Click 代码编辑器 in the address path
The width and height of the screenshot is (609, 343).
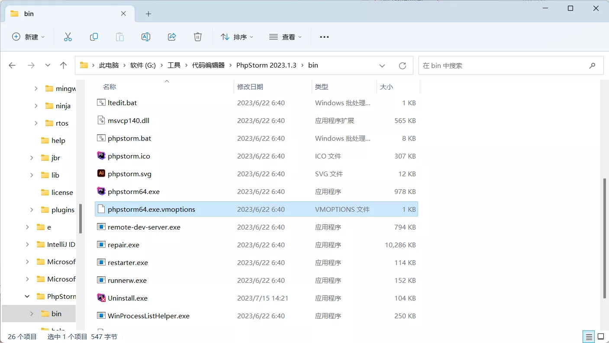pyautogui.click(x=209, y=65)
